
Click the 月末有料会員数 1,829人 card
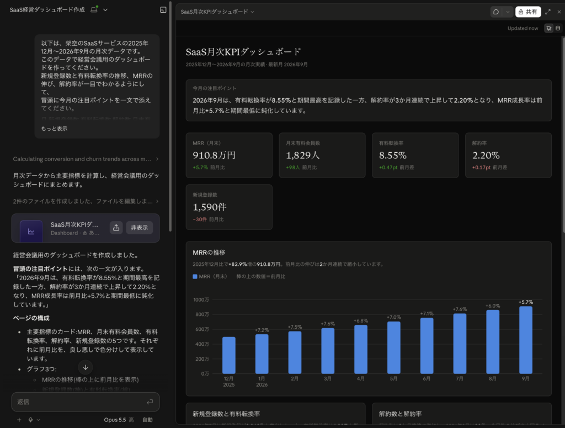coord(322,156)
